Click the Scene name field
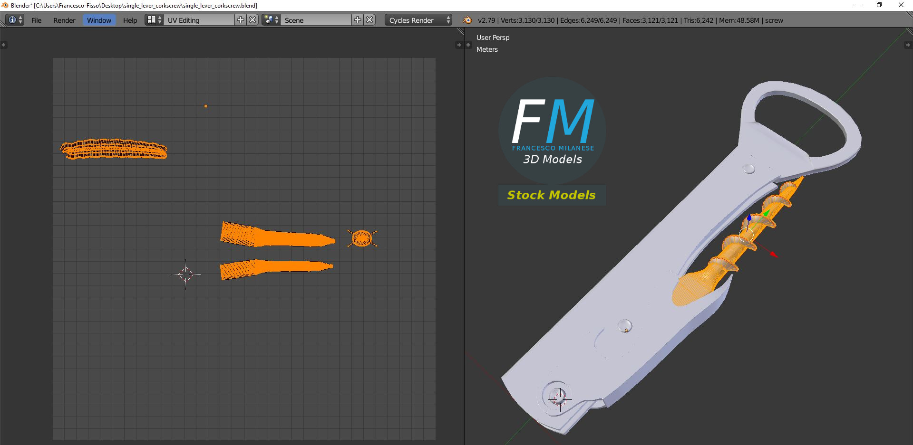 (x=316, y=20)
